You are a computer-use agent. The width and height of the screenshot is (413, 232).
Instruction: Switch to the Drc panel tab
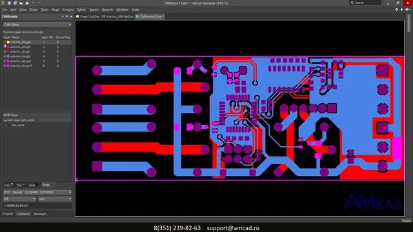coord(21,185)
